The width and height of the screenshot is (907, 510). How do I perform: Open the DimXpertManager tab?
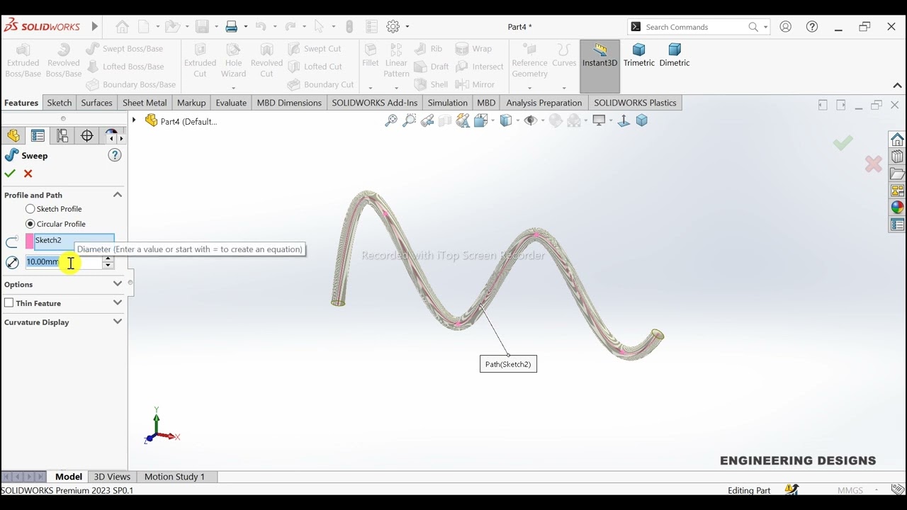coord(87,136)
